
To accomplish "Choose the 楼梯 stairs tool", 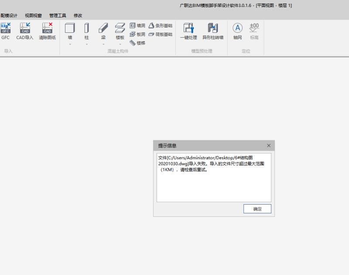I will [137, 43].
